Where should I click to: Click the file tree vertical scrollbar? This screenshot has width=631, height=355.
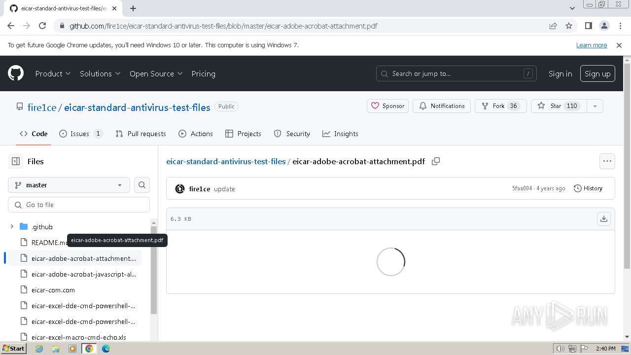click(x=153, y=270)
